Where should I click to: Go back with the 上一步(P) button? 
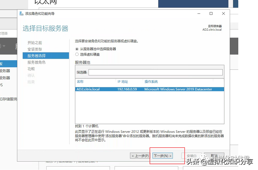coord(140,156)
